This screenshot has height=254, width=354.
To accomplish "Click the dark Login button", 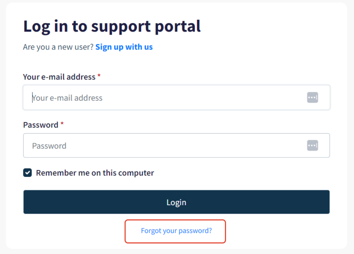I will 177,202.
